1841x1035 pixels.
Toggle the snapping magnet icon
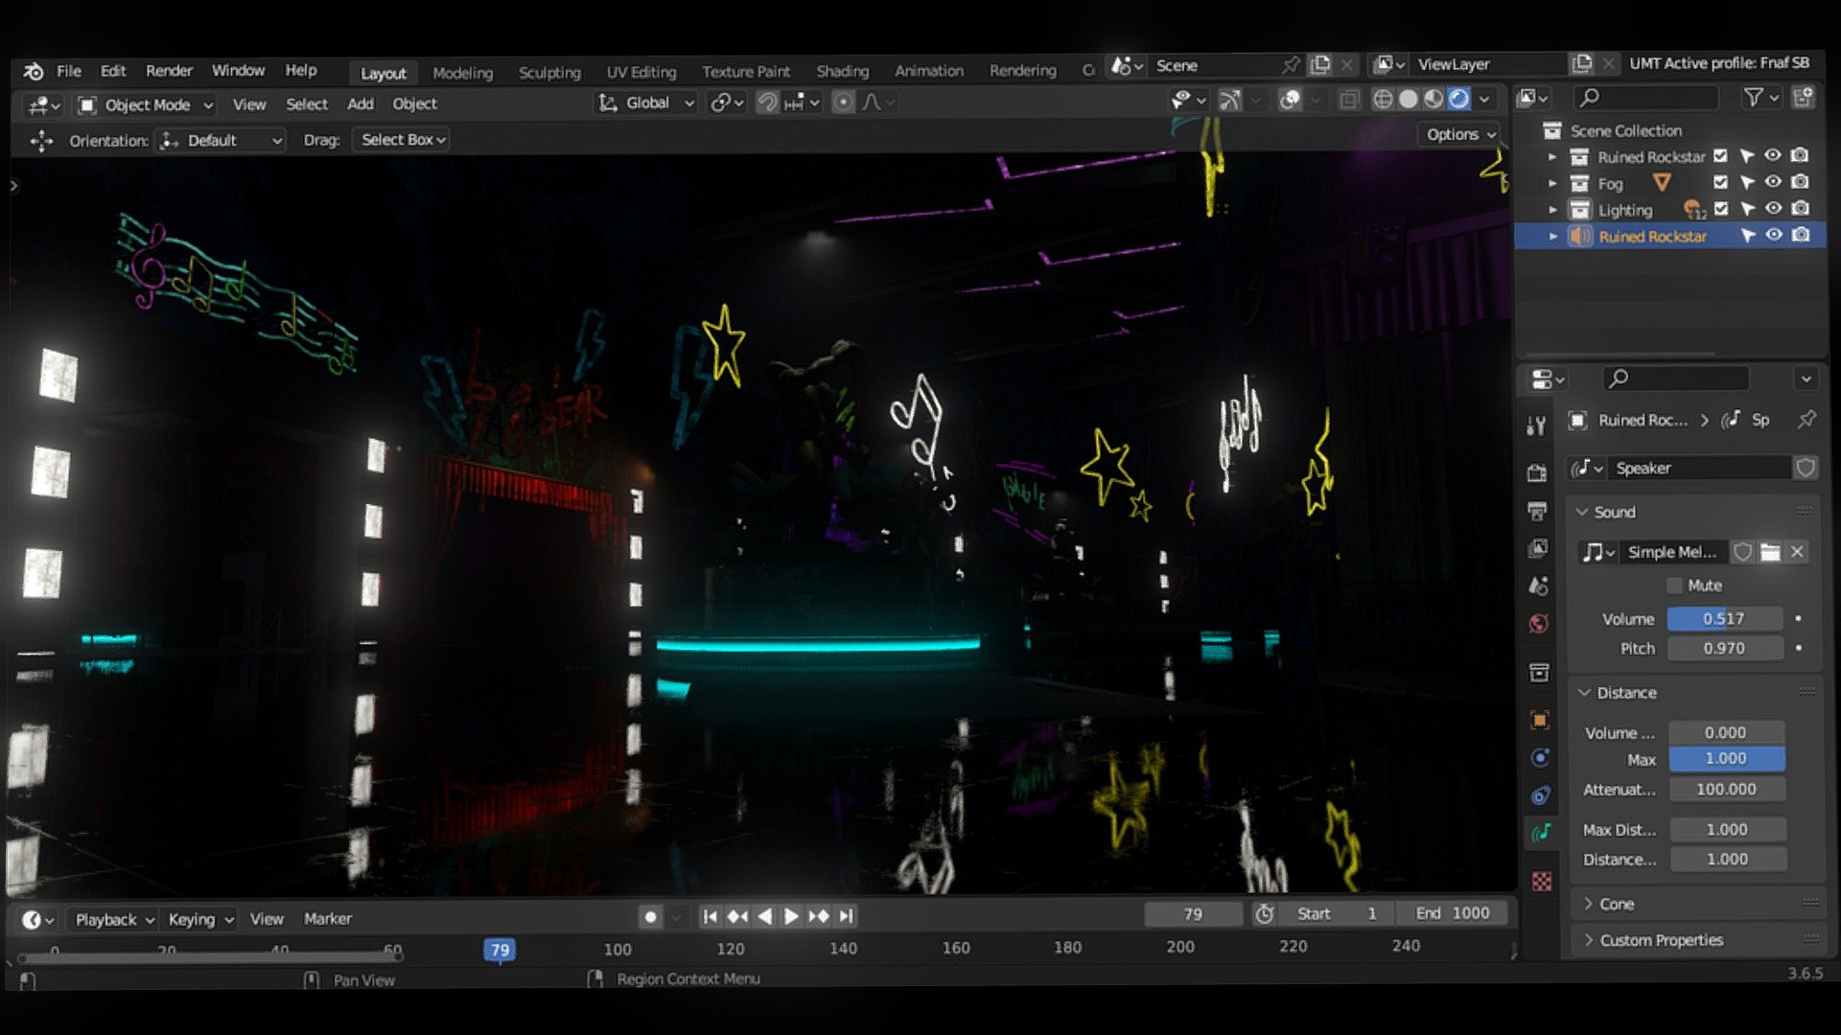(767, 103)
